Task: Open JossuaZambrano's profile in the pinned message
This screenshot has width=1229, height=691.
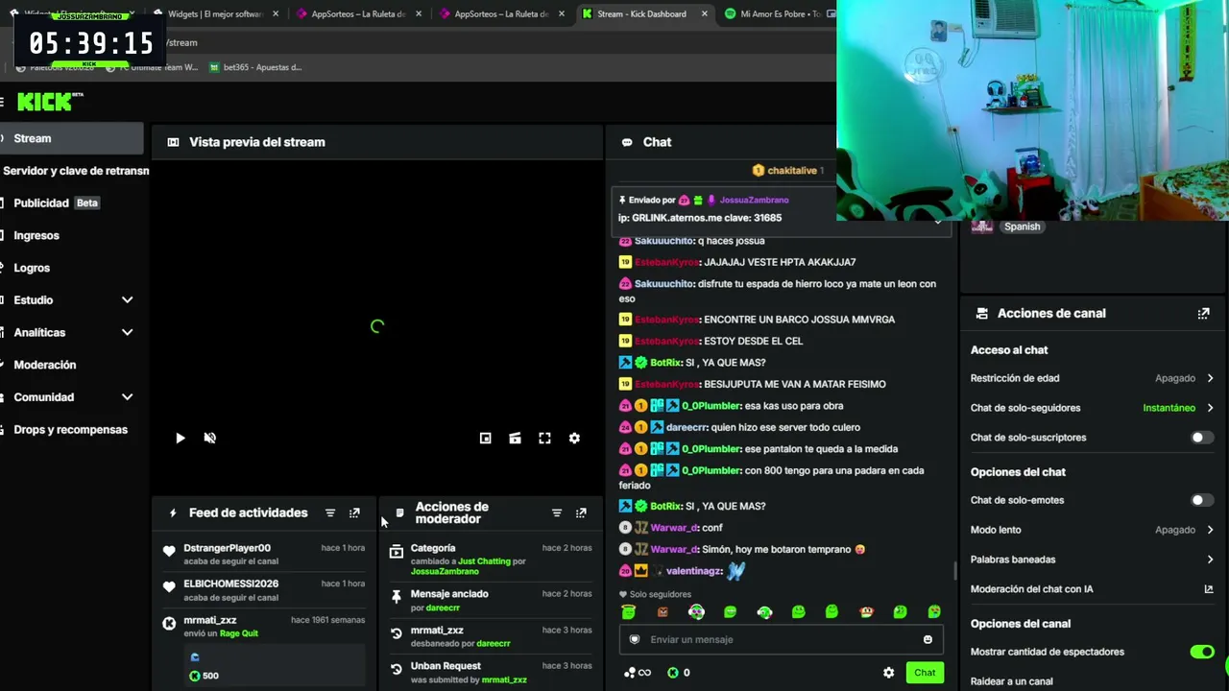Action: 754,200
